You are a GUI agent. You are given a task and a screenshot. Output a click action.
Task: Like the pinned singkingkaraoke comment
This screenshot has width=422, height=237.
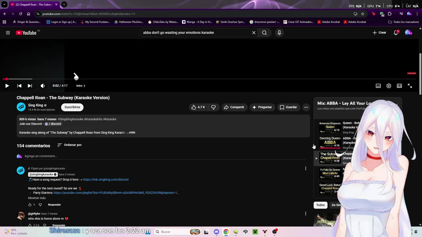(30, 205)
